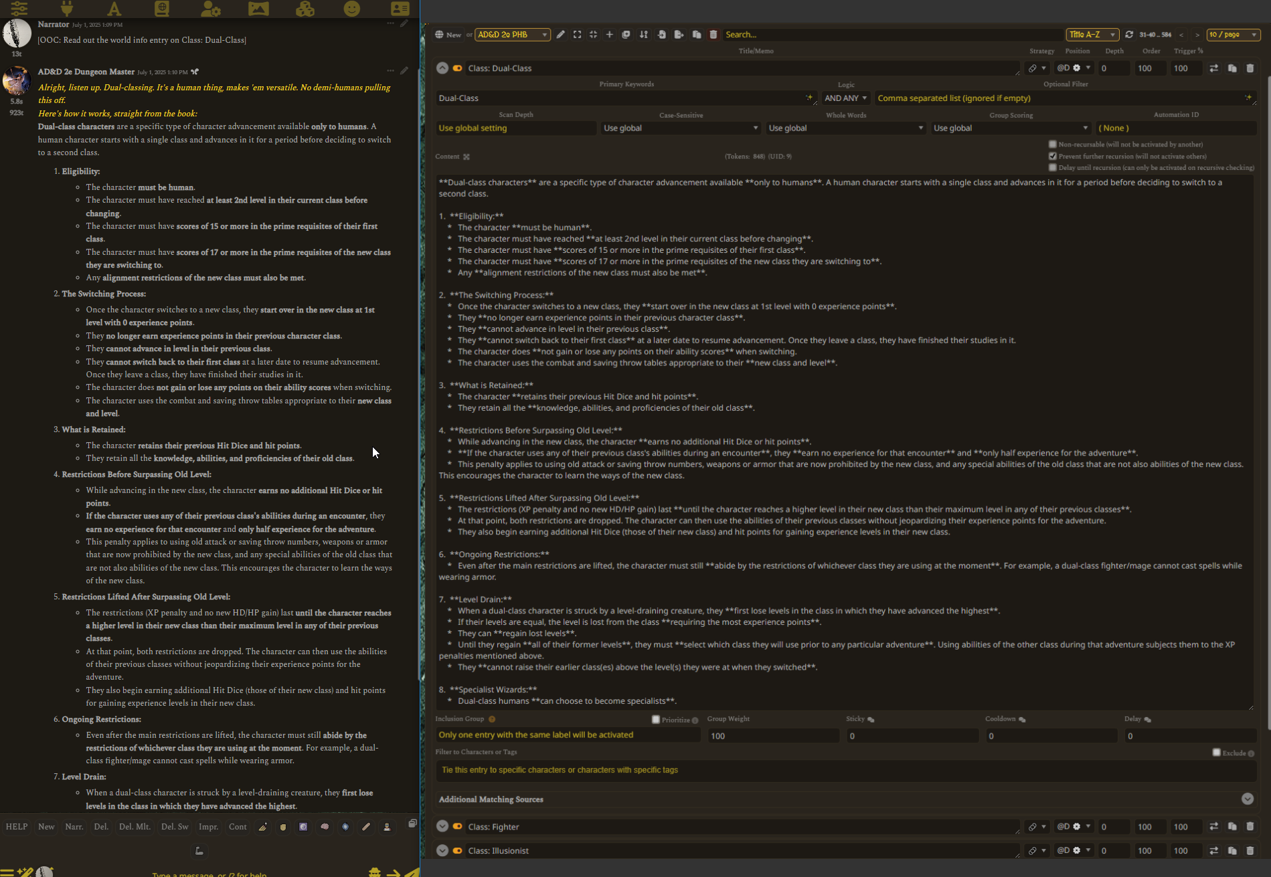Duplicate the Class: Dual-Class entry

tap(1232, 68)
